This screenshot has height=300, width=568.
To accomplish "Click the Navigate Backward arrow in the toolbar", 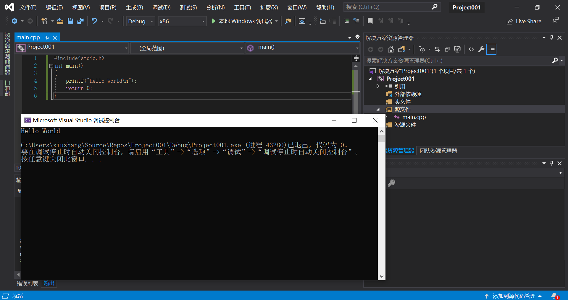I will point(14,21).
